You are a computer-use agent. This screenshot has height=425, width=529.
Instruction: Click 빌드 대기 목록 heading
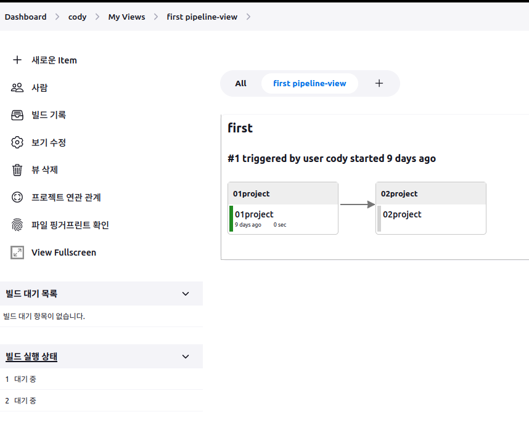coord(31,294)
